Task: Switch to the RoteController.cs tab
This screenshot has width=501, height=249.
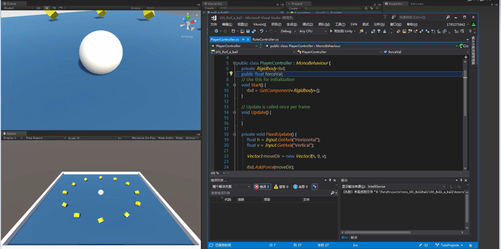Action: [x=265, y=40]
